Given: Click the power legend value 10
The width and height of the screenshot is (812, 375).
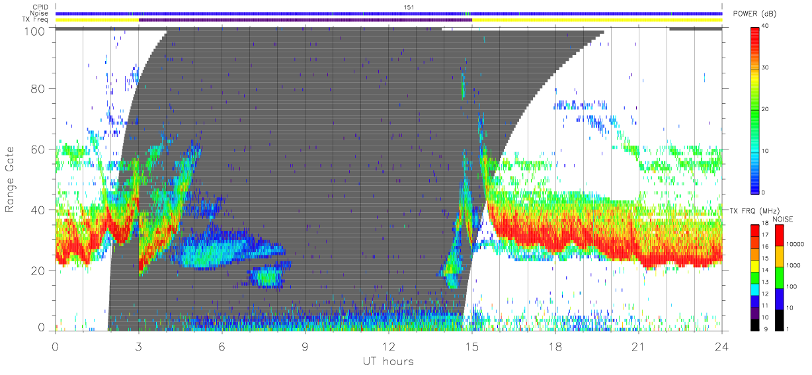Looking at the screenshot, I should coord(765,151).
